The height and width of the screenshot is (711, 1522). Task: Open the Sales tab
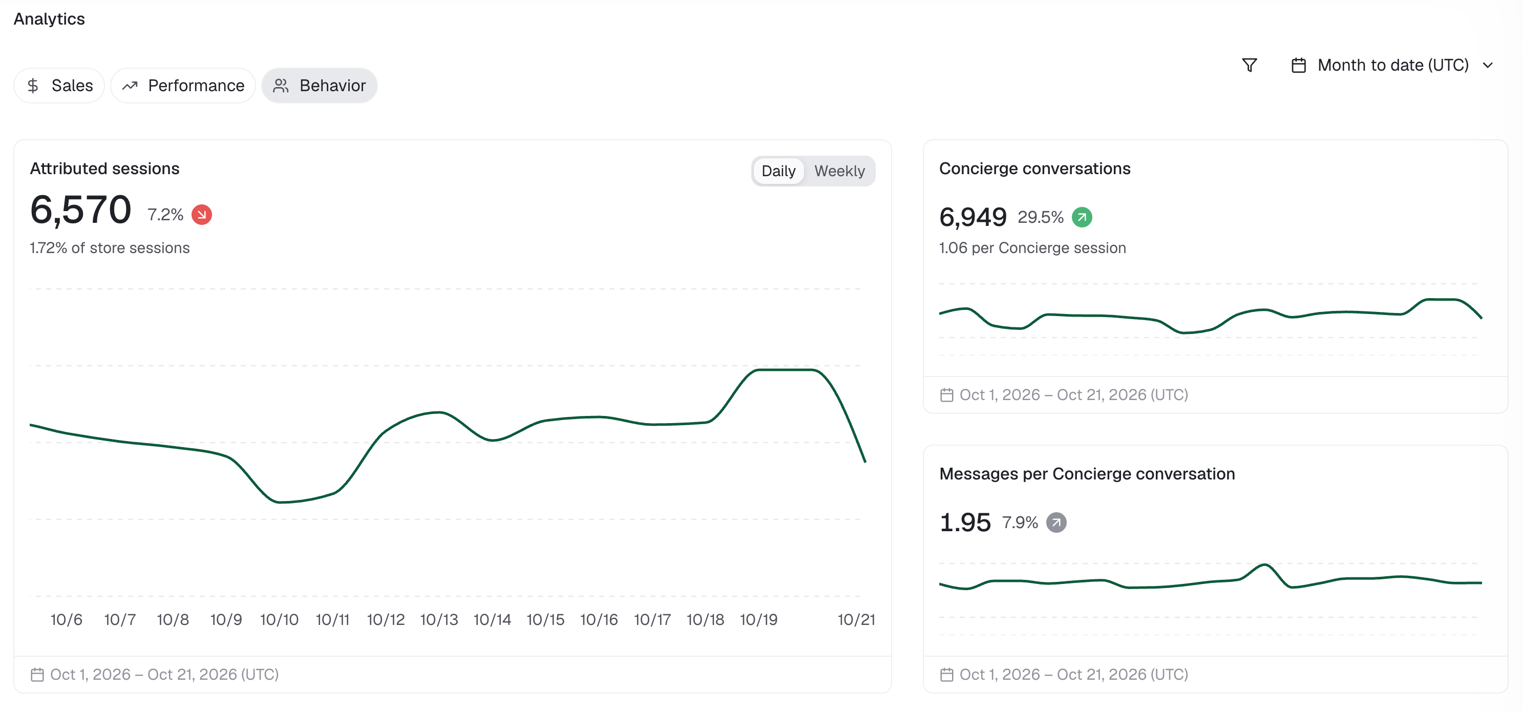coord(59,86)
